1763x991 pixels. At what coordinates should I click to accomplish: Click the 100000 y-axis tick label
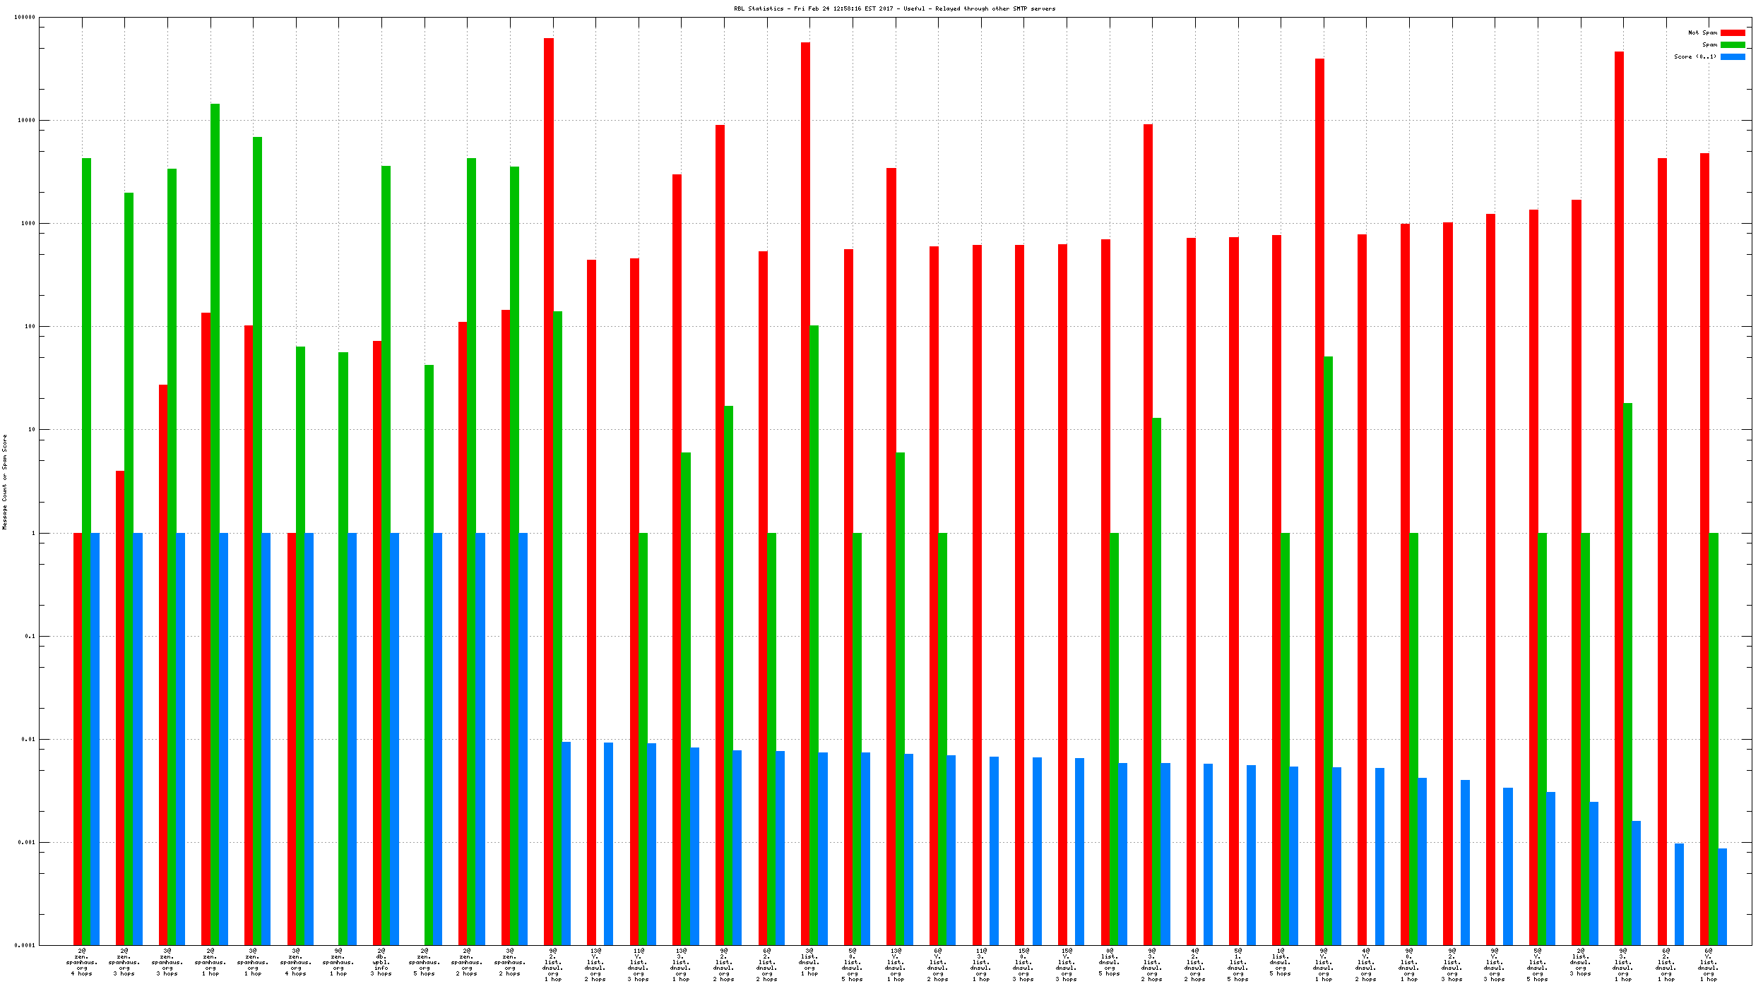click(25, 17)
